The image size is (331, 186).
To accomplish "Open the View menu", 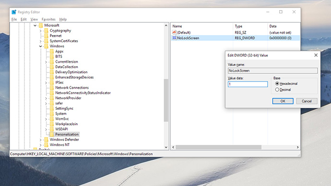I will click(x=34, y=19).
